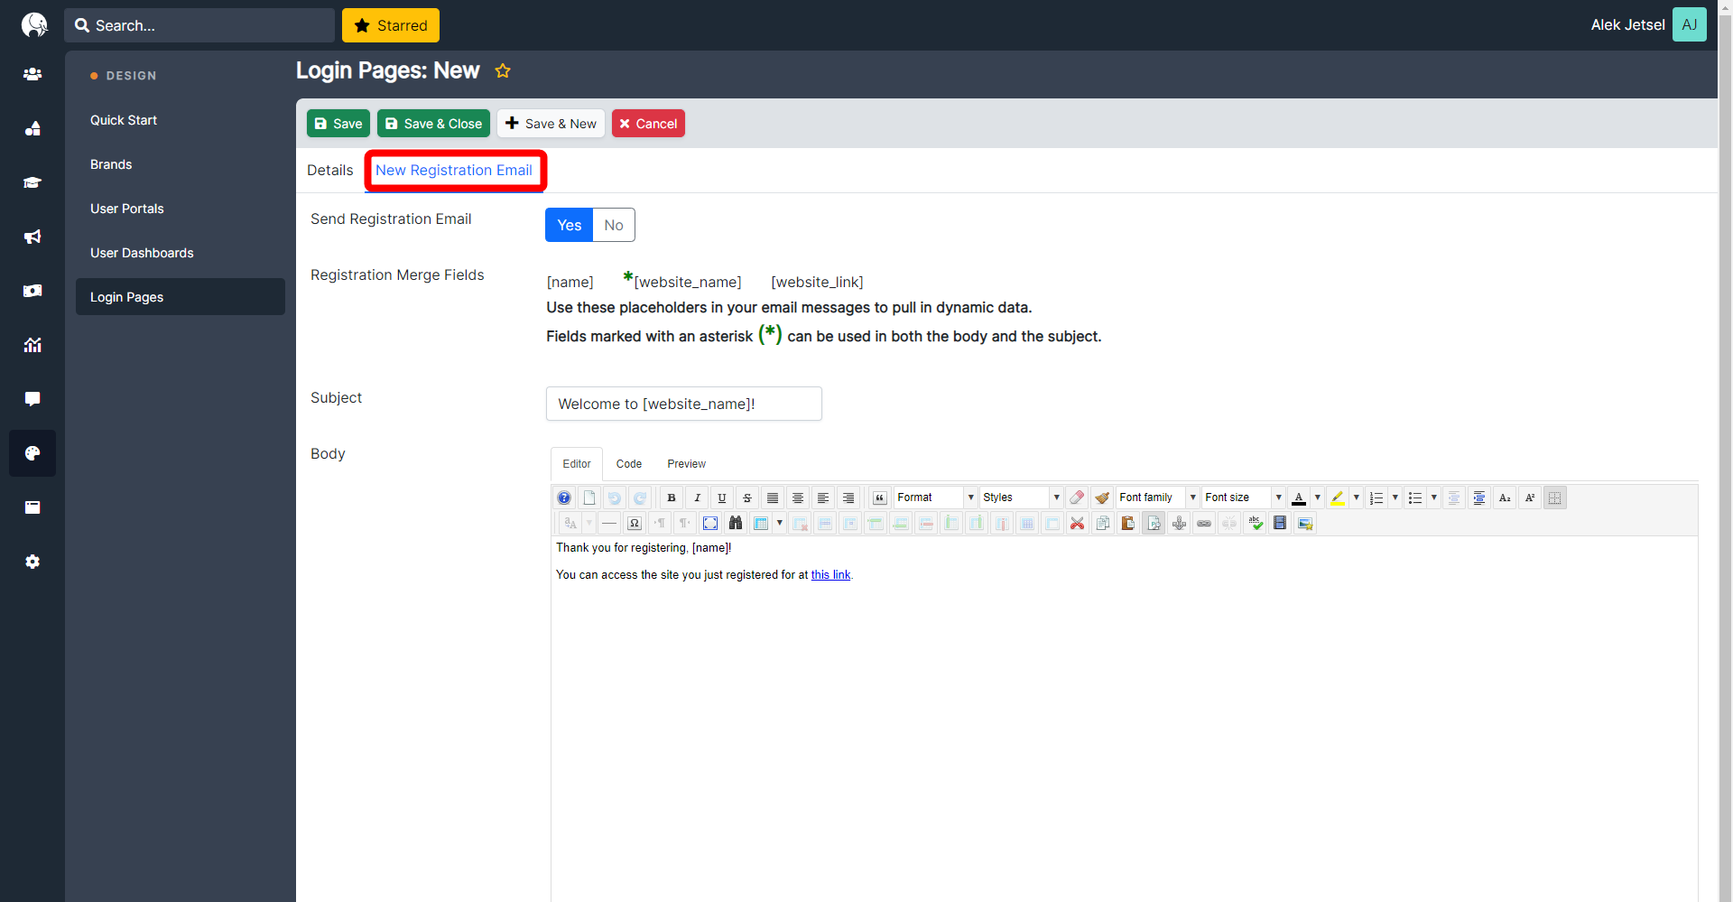Click the scissors cut icon
This screenshot has width=1733, height=902.
tap(1078, 523)
